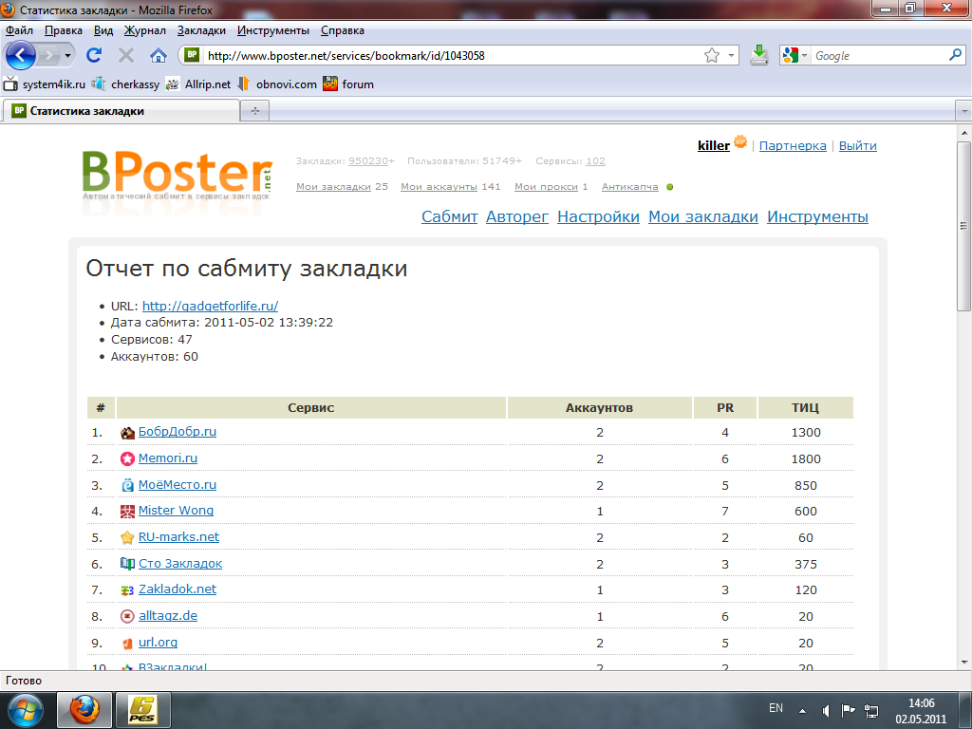Open Мои закладки in main navigation
Screen dimensions: 972x729
tap(703, 217)
